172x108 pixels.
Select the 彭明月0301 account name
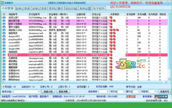(x=14, y=73)
